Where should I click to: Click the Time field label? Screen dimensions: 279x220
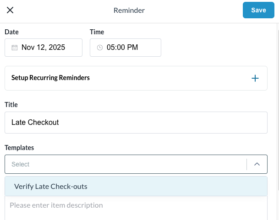point(97,32)
